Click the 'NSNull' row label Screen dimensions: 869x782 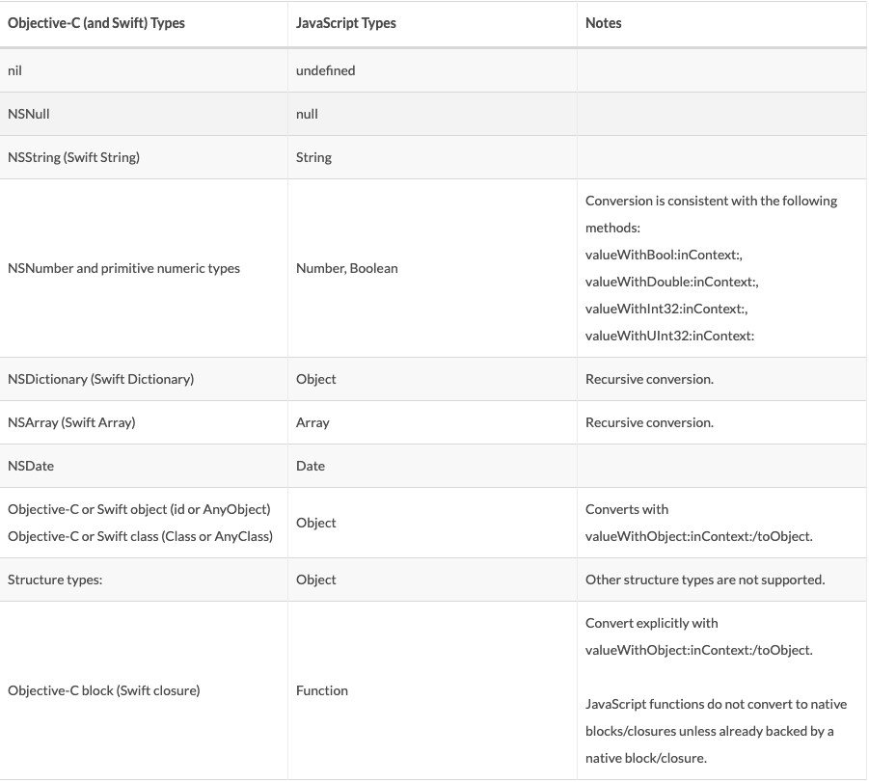click(28, 114)
